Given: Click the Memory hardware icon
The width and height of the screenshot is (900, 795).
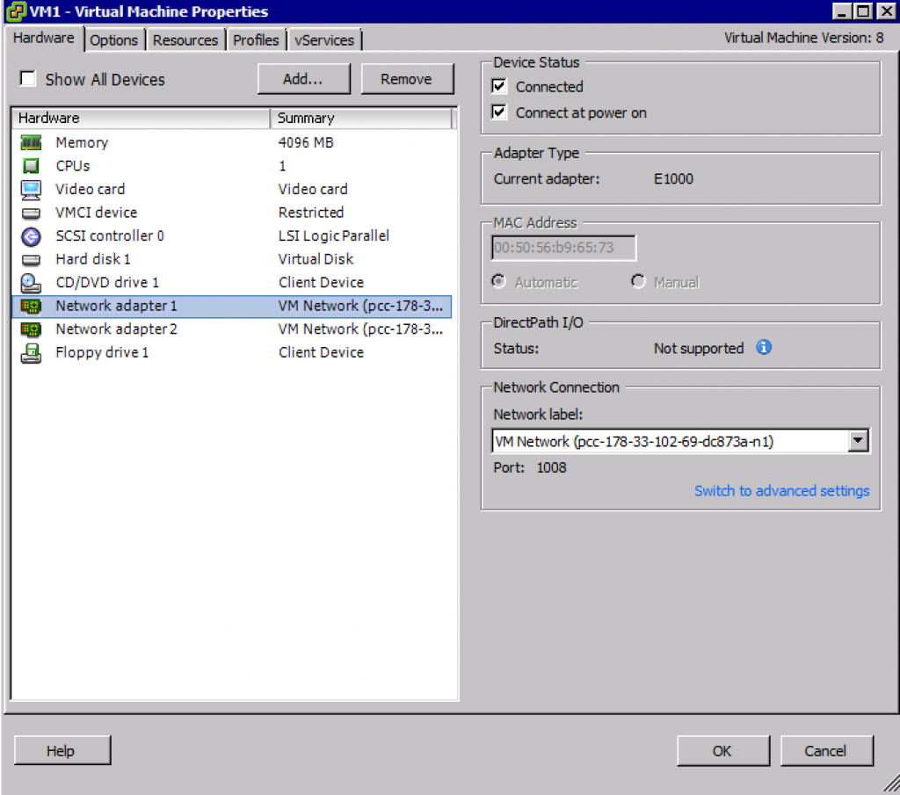Looking at the screenshot, I should [x=31, y=142].
